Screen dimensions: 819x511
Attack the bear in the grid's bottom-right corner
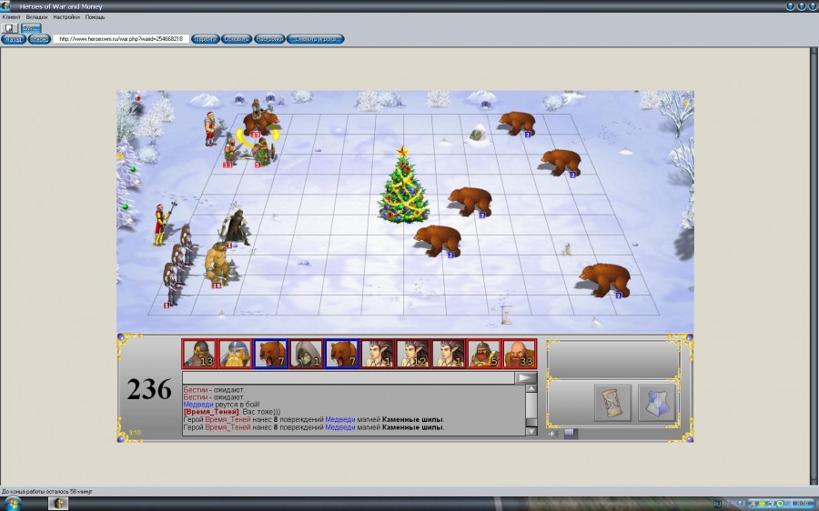pyautogui.click(x=605, y=279)
